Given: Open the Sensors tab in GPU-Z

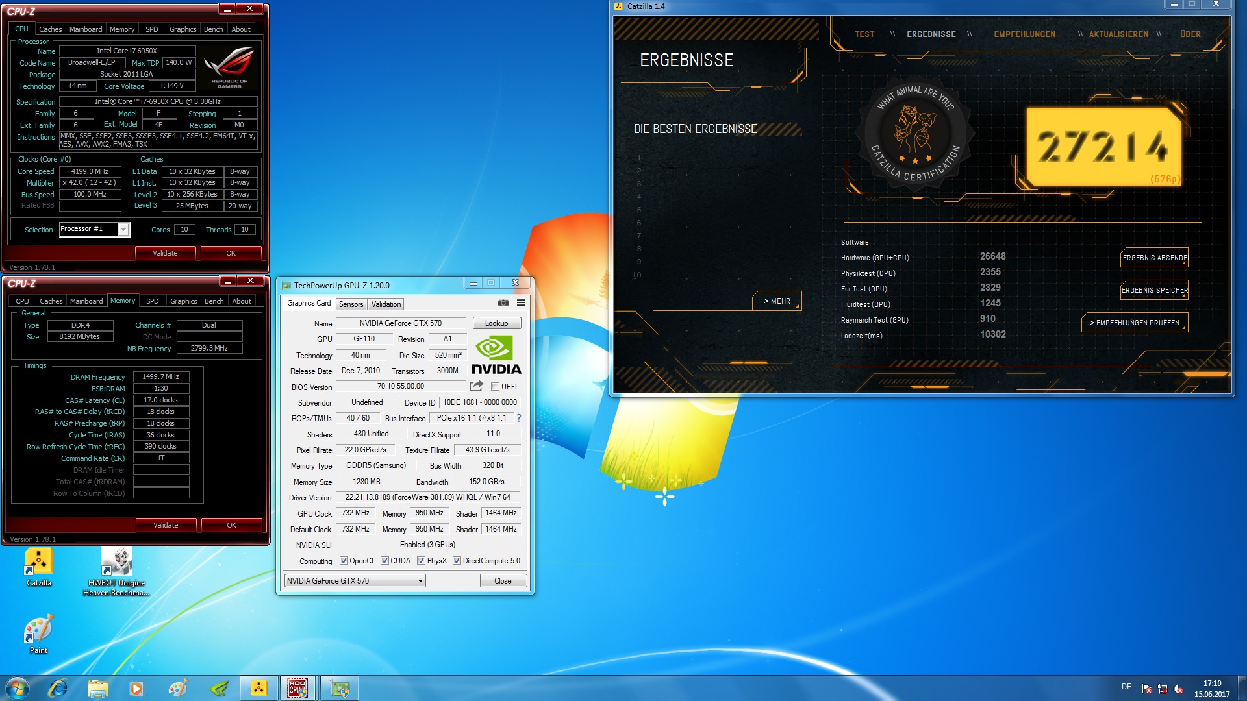Looking at the screenshot, I should (x=351, y=304).
